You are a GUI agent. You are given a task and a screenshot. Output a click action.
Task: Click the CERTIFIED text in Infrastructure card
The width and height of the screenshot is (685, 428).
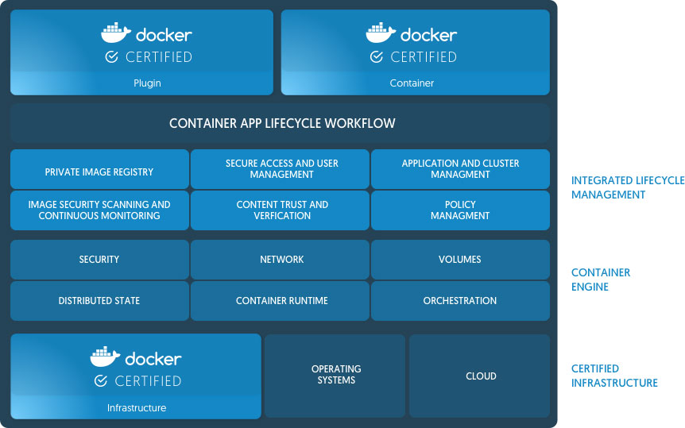[148, 381]
